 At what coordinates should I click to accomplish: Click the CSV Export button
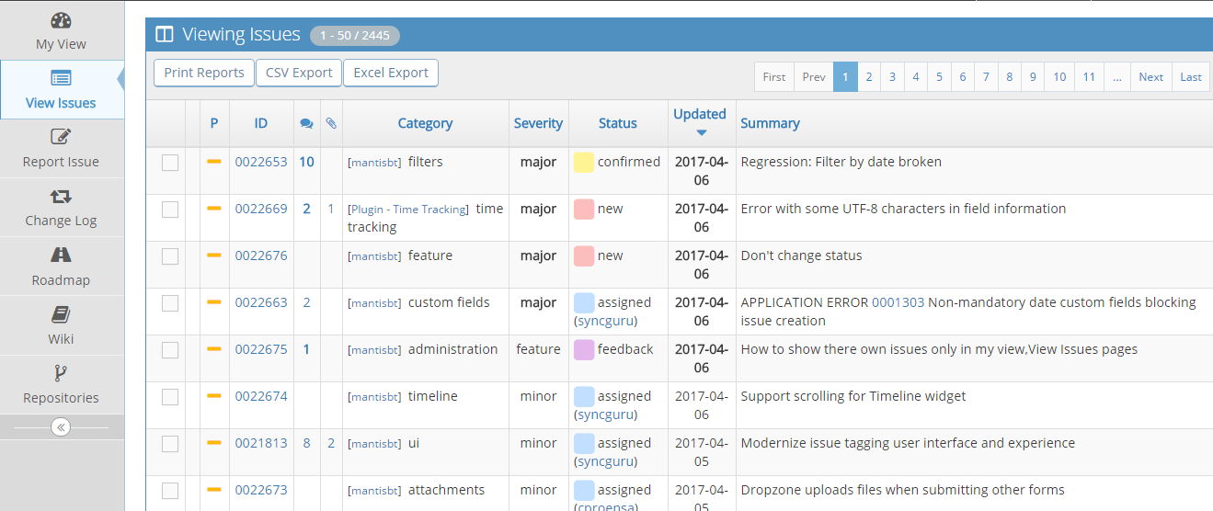pyautogui.click(x=299, y=73)
